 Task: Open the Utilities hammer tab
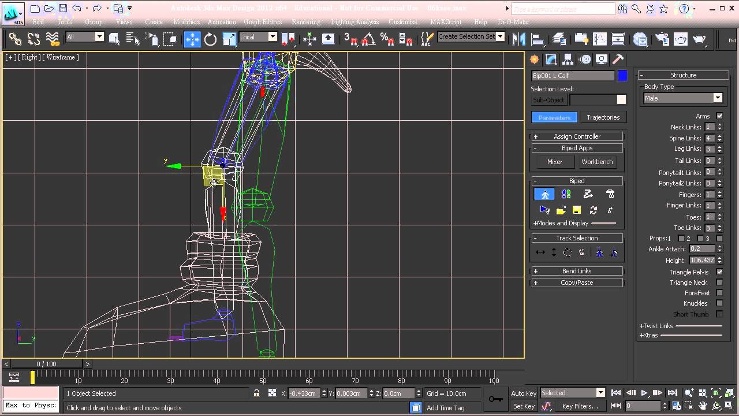[x=618, y=60]
